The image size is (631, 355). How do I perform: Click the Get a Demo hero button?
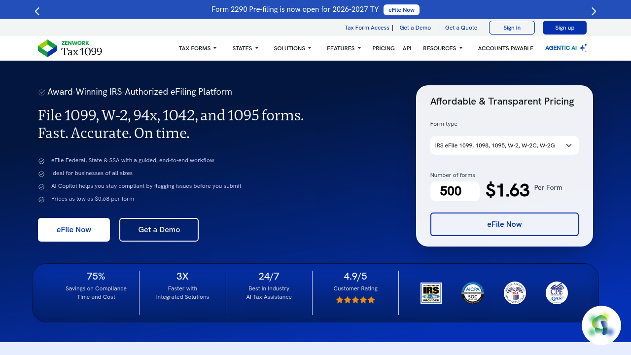(159, 230)
